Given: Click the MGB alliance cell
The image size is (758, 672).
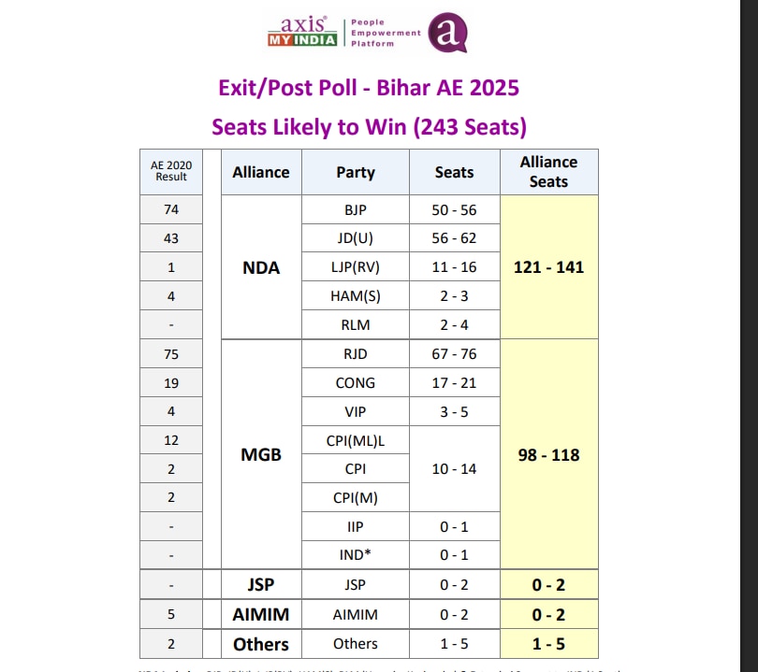Looking at the screenshot, I should (x=261, y=455).
